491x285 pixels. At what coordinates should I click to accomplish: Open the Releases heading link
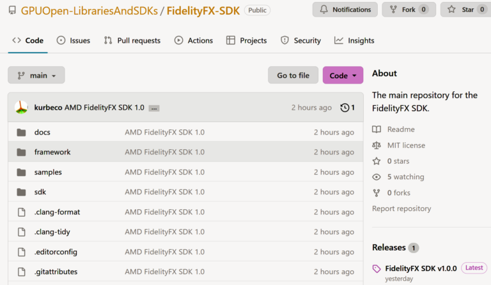point(389,247)
